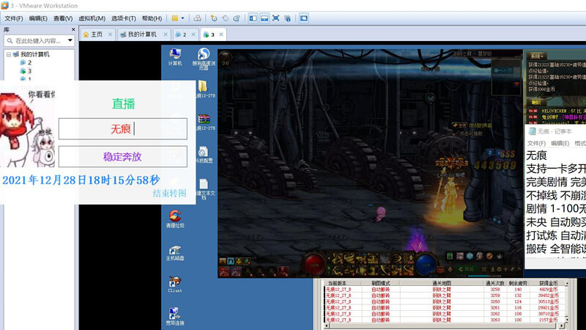Screen dimensions: 586x330
Task: Open the library search dropdown arrow
Action: pyautogui.click(x=70, y=40)
